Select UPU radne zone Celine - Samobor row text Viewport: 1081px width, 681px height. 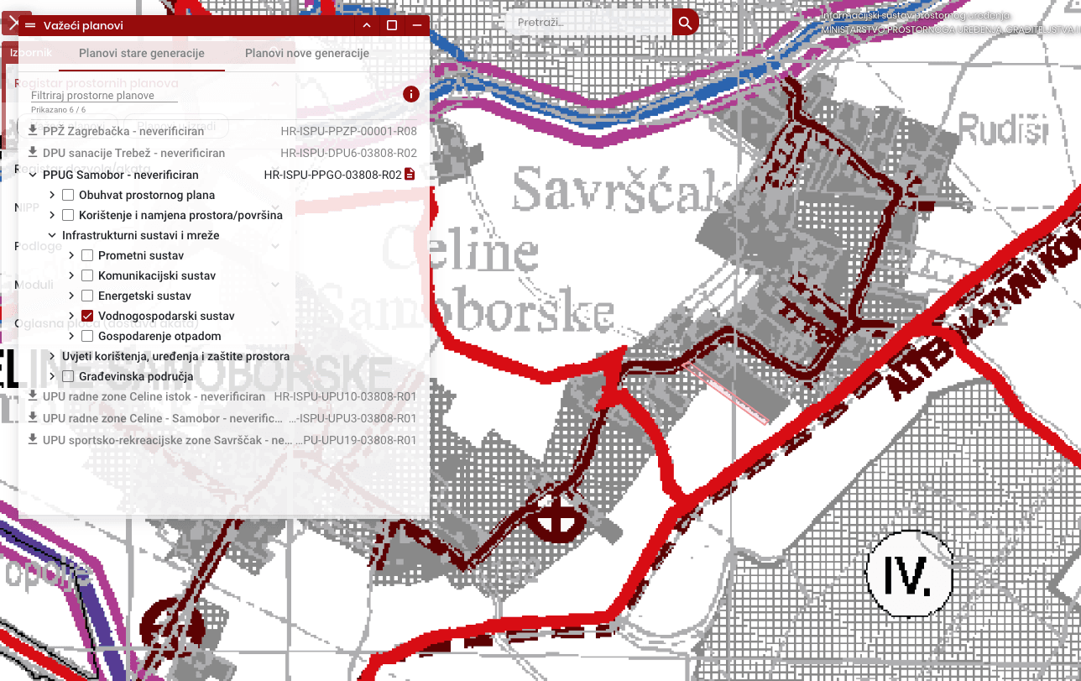tap(163, 418)
